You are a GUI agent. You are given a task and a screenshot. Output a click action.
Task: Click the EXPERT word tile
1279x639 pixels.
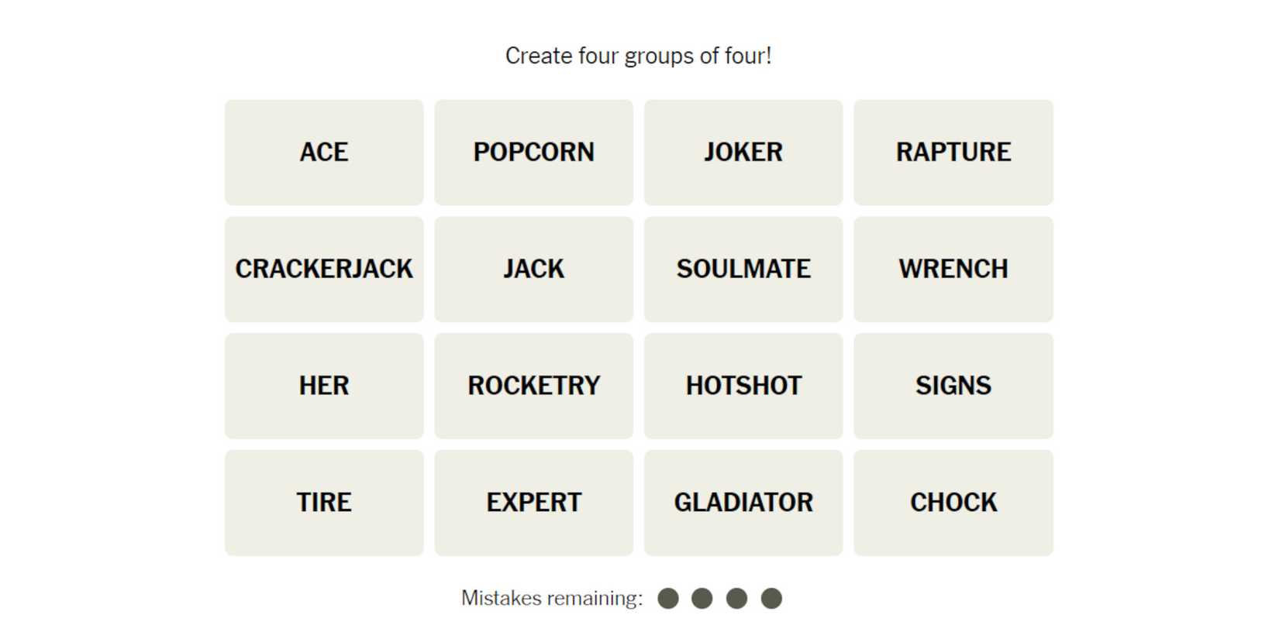pyautogui.click(x=533, y=503)
